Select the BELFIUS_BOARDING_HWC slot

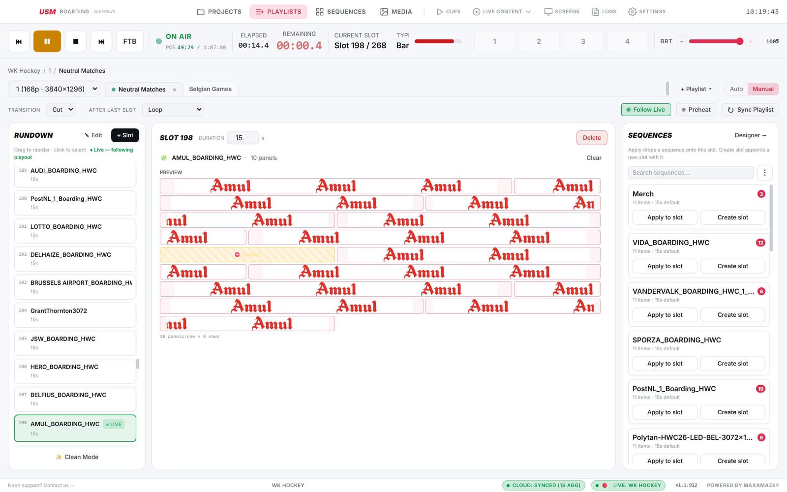click(75, 399)
